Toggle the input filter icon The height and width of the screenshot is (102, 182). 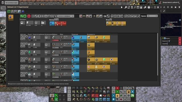coord(111,20)
